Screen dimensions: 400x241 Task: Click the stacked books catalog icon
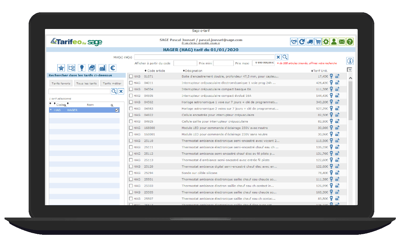point(92,68)
